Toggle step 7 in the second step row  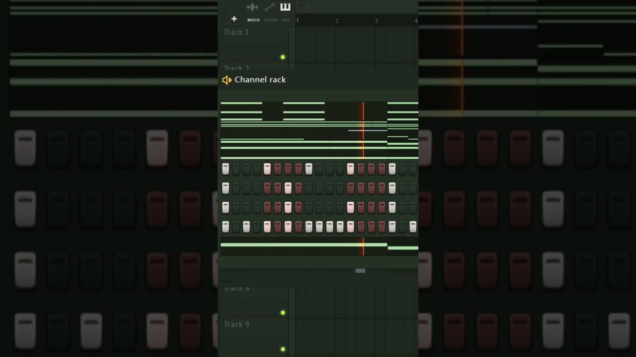(x=288, y=188)
